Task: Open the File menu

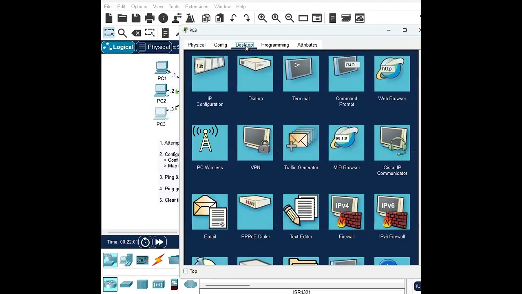Action: [108, 7]
